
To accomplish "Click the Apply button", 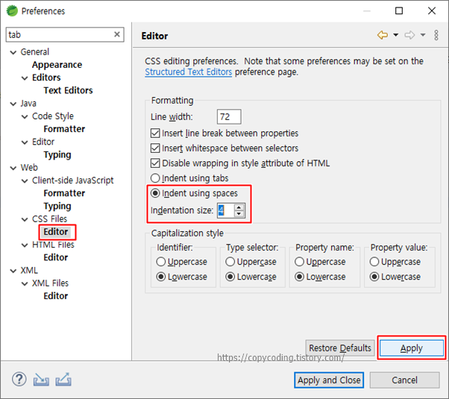I will pos(412,348).
